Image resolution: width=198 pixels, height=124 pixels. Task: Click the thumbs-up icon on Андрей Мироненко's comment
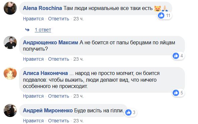(129, 112)
